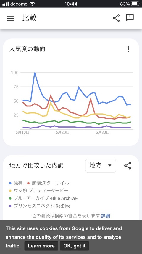Open the hamburger navigation menu
The height and width of the screenshot is (254, 142).
10,18
